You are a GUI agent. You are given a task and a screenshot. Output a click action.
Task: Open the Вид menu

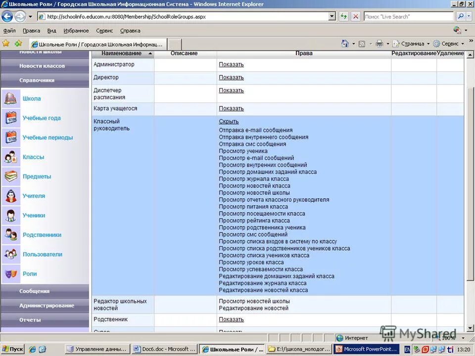click(52, 31)
